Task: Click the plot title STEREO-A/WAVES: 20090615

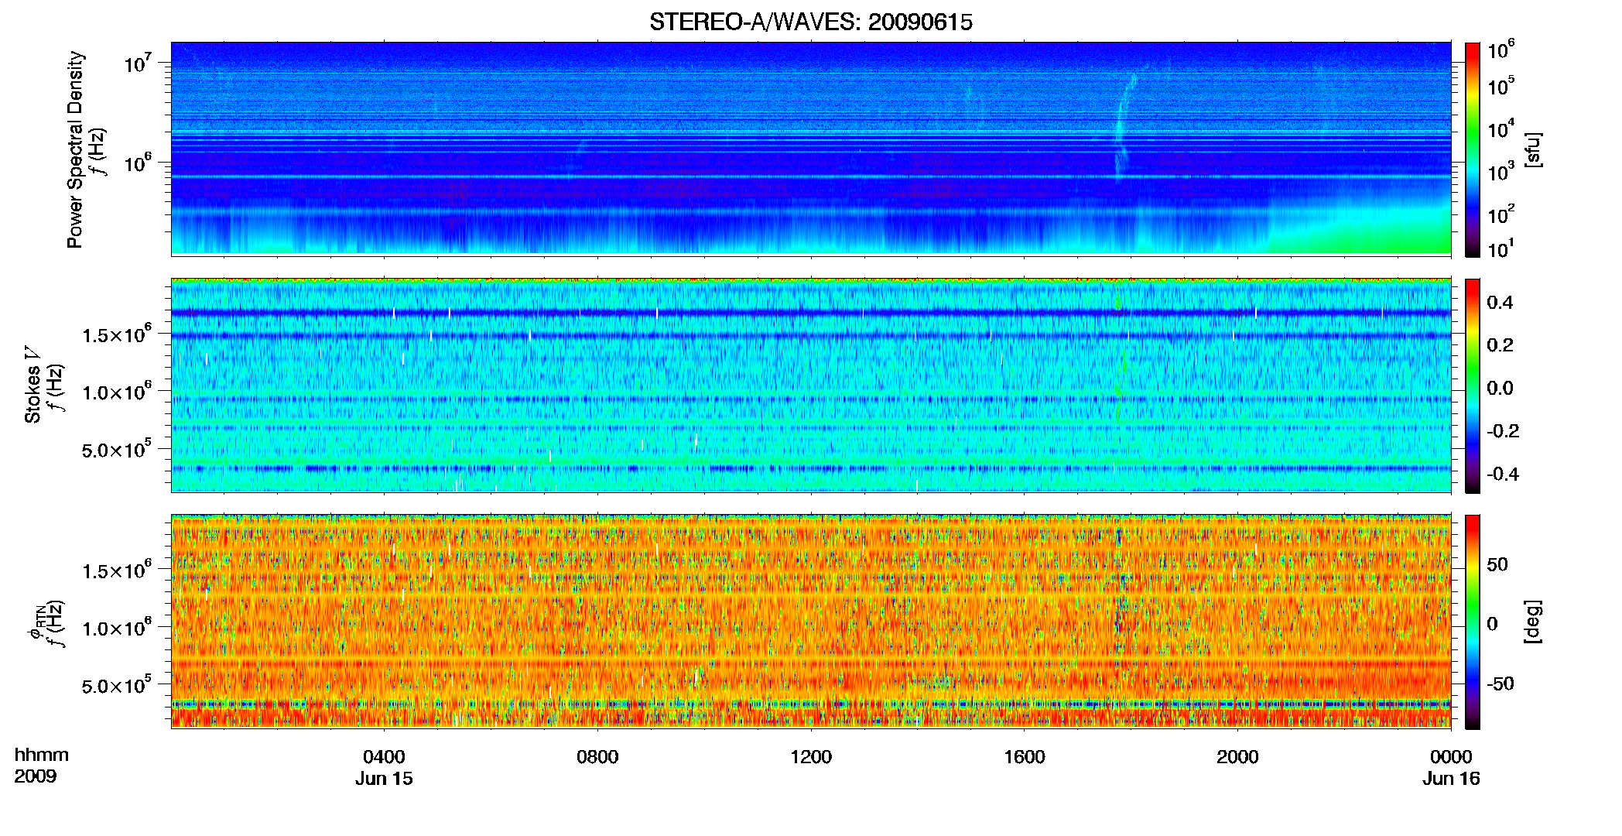Action: (810, 22)
